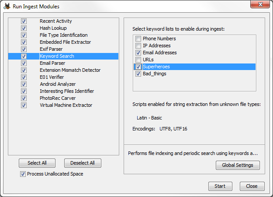The image size is (273, 197).
Task: Select the Extension Mismatch Detector module
Action: tap(63, 70)
